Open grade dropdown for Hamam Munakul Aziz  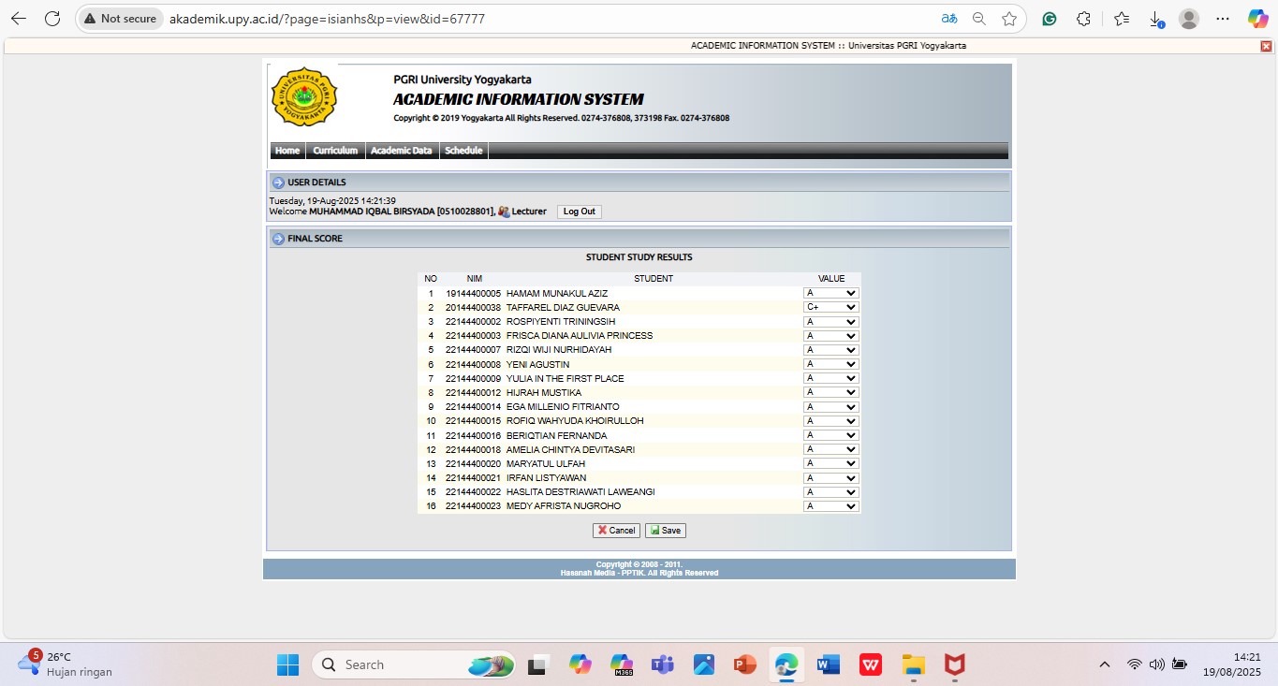830,293
